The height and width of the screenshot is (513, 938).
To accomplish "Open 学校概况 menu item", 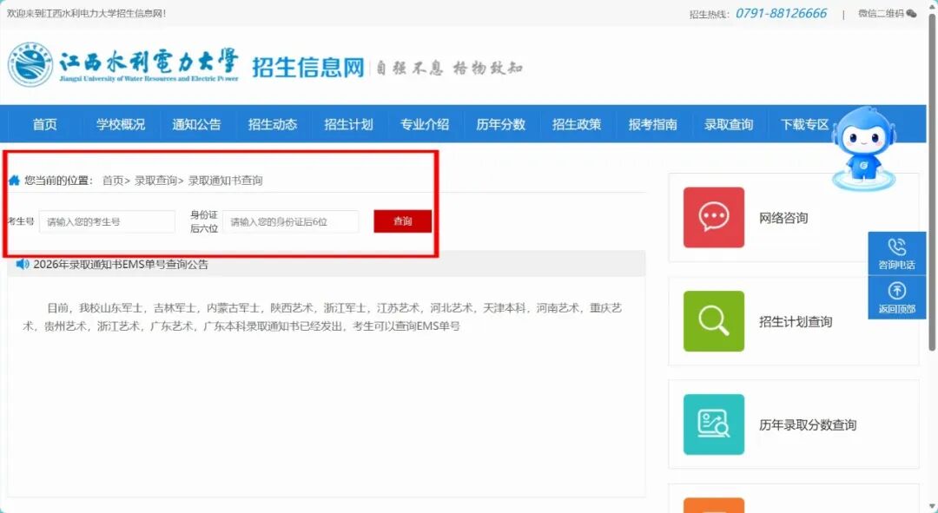I will pyautogui.click(x=121, y=124).
